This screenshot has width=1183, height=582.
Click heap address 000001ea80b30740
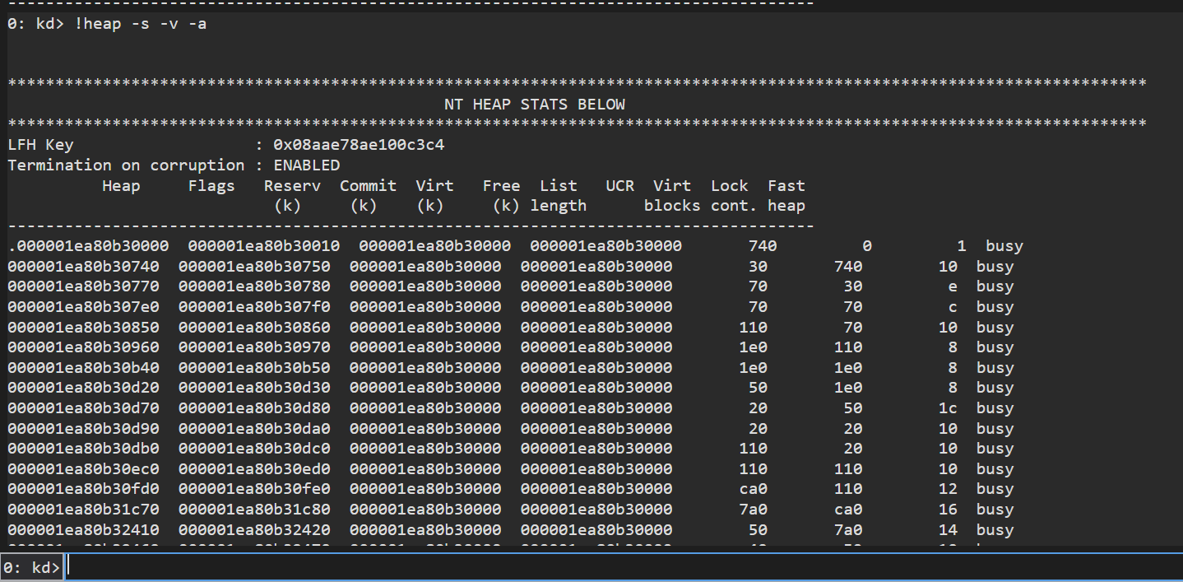(x=83, y=267)
